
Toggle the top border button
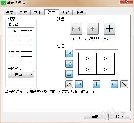tap(69, 54)
